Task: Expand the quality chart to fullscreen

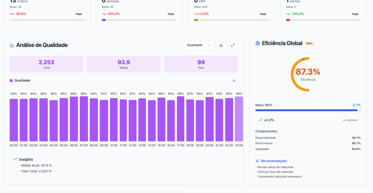Action: coord(233,45)
